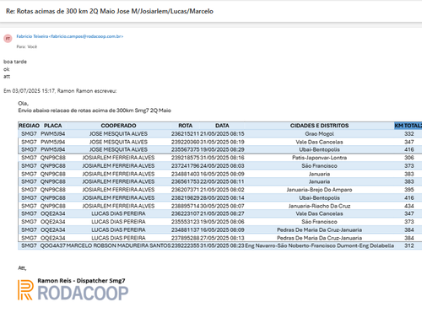Image resolution: width=422 pixels, height=313 pixels.
Task: Click 'LUCAS DIAS PEREIRA' in the 08:27 row
Action: pyautogui.click(x=118, y=213)
